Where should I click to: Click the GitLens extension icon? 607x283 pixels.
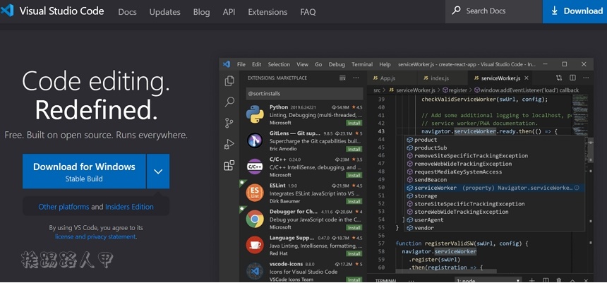[x=255, y=141]
